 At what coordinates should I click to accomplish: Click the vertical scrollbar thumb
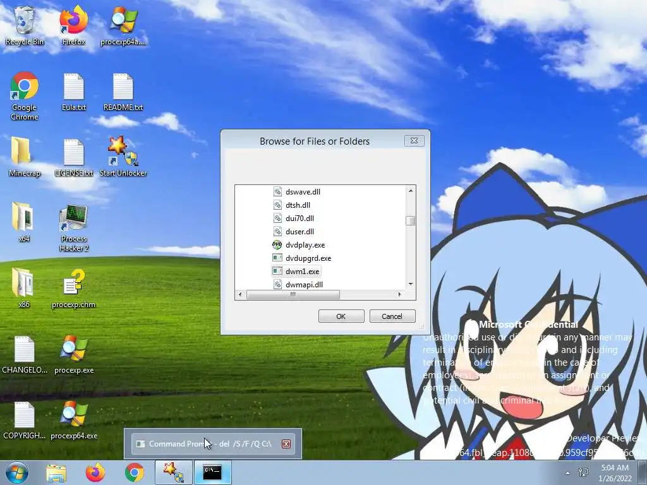pyautogui.click(x=411, y=220)
